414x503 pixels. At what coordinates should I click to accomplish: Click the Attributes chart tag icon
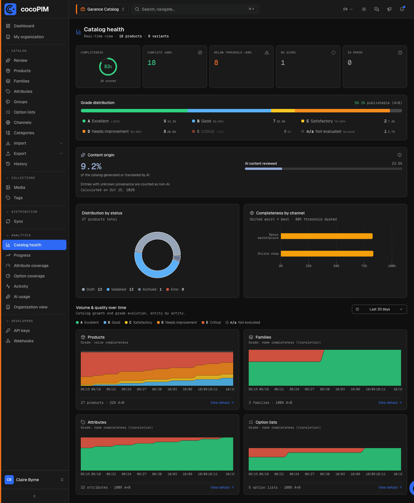coord(83,422)
